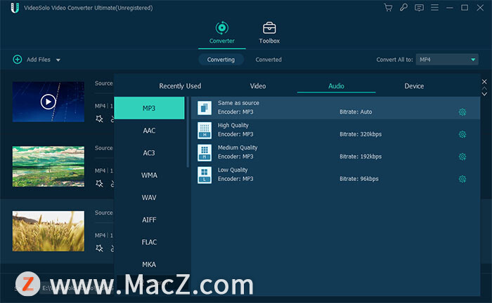Open settings gear for Low Quality 96kbps

pyautogui.click(x=462, y=179)
